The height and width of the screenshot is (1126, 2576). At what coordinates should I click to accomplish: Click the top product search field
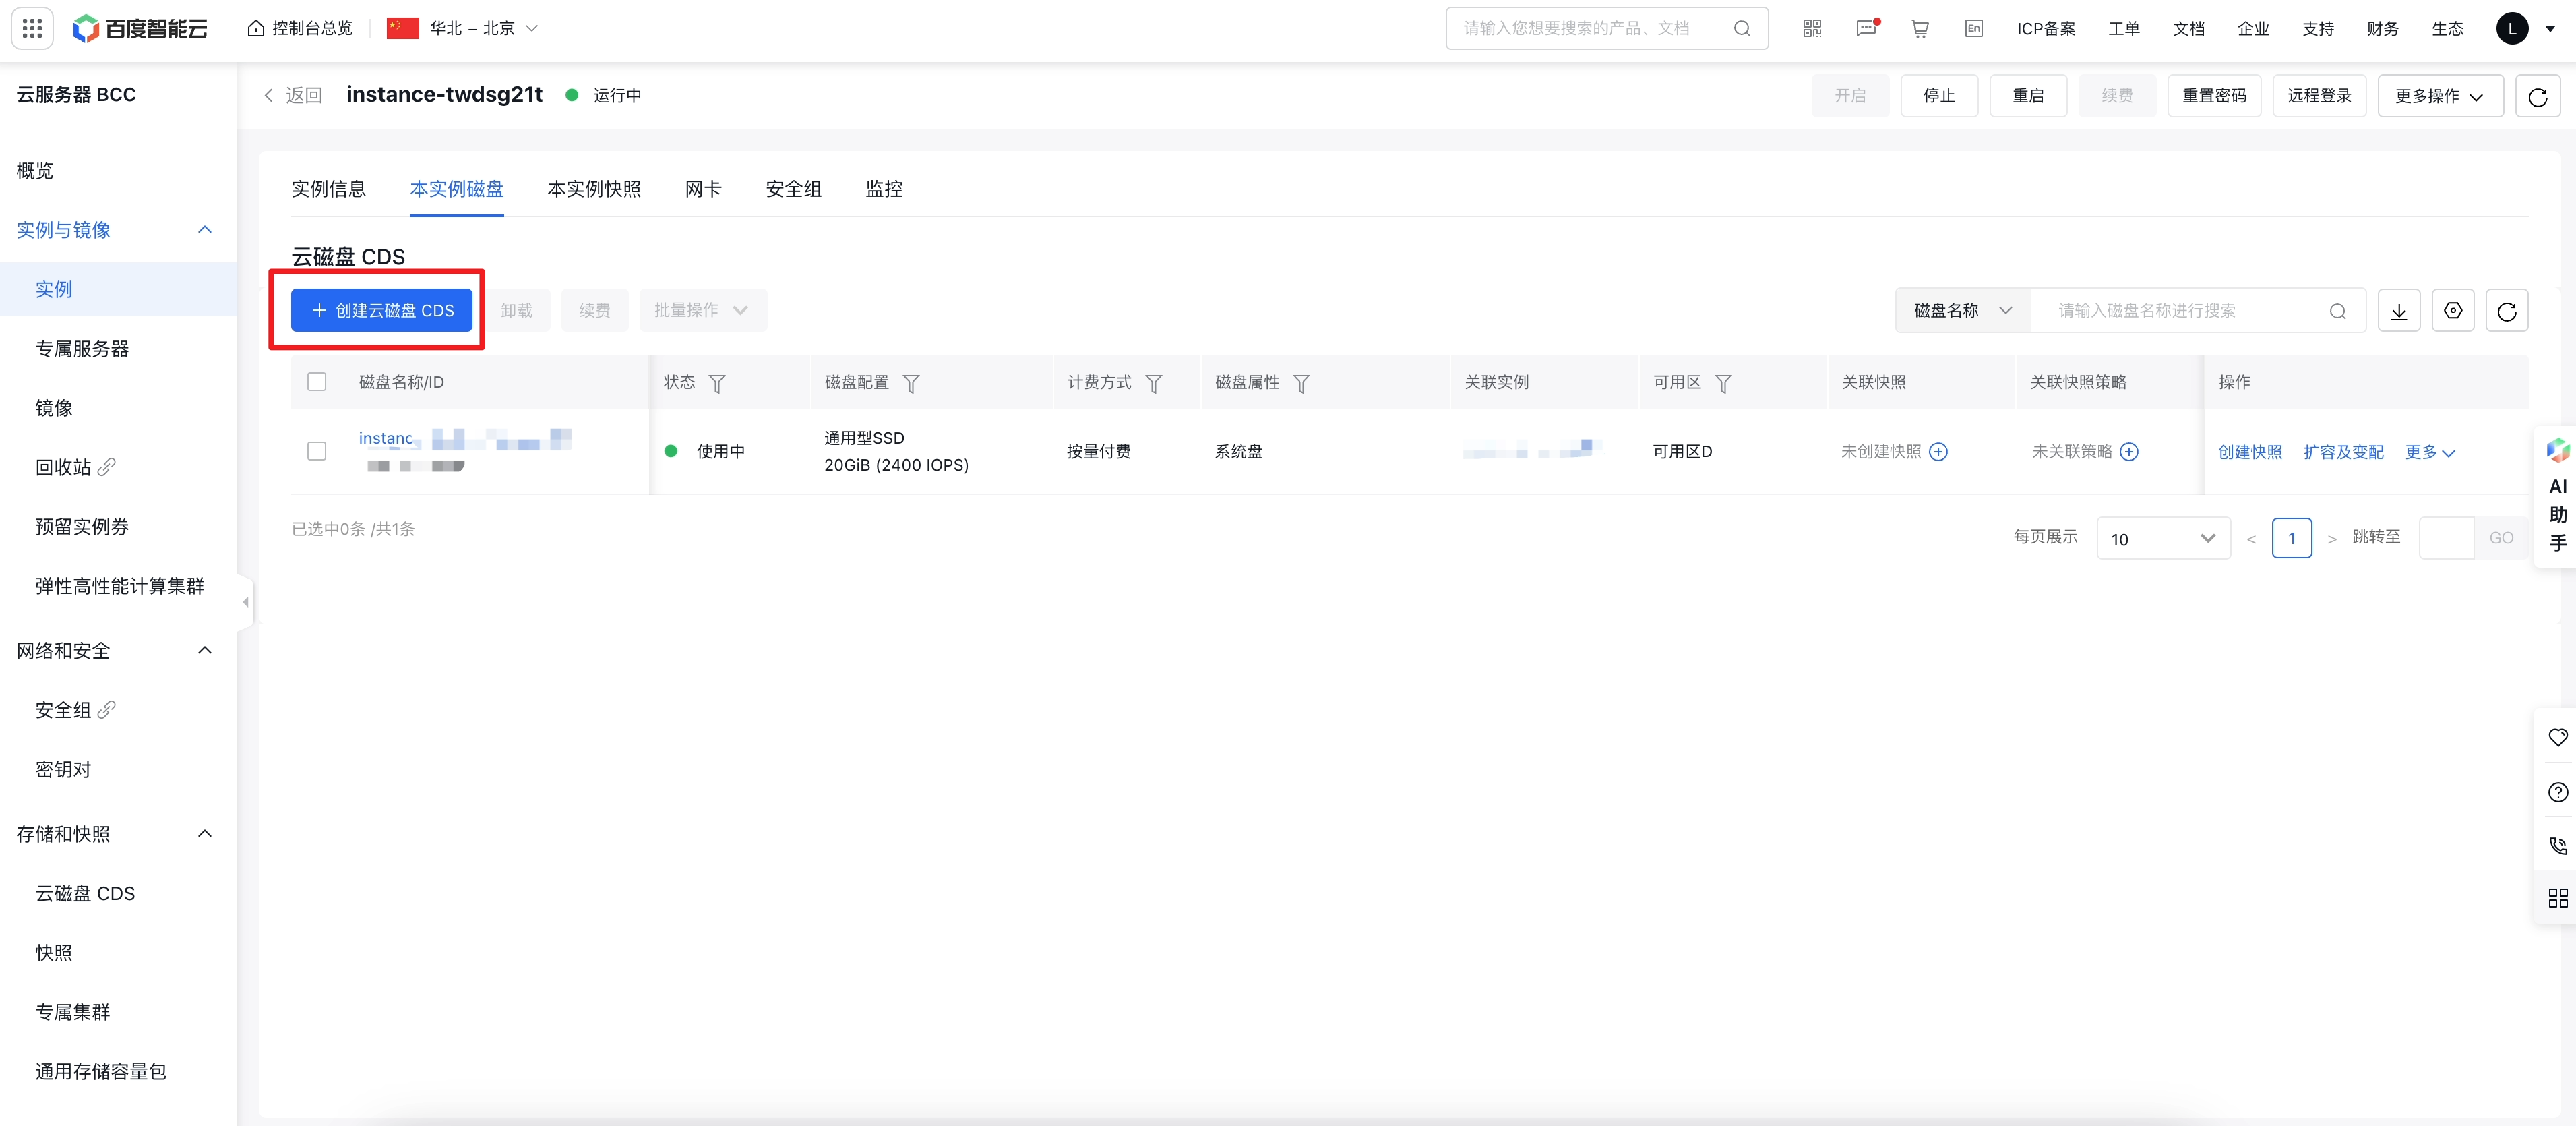[1606, 28]
